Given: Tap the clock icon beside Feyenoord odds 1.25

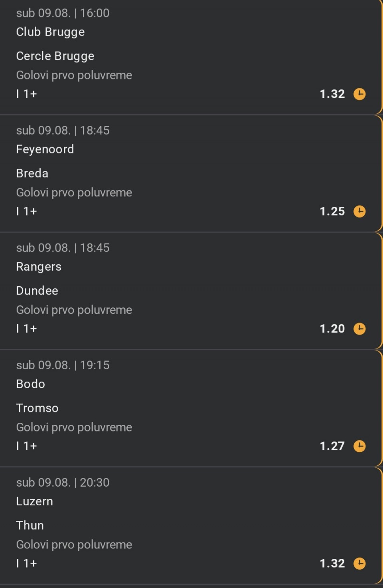Looking at the screenshot, I should pos(359,212).
